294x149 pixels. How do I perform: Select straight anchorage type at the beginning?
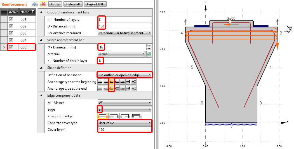tap(100, 82)
